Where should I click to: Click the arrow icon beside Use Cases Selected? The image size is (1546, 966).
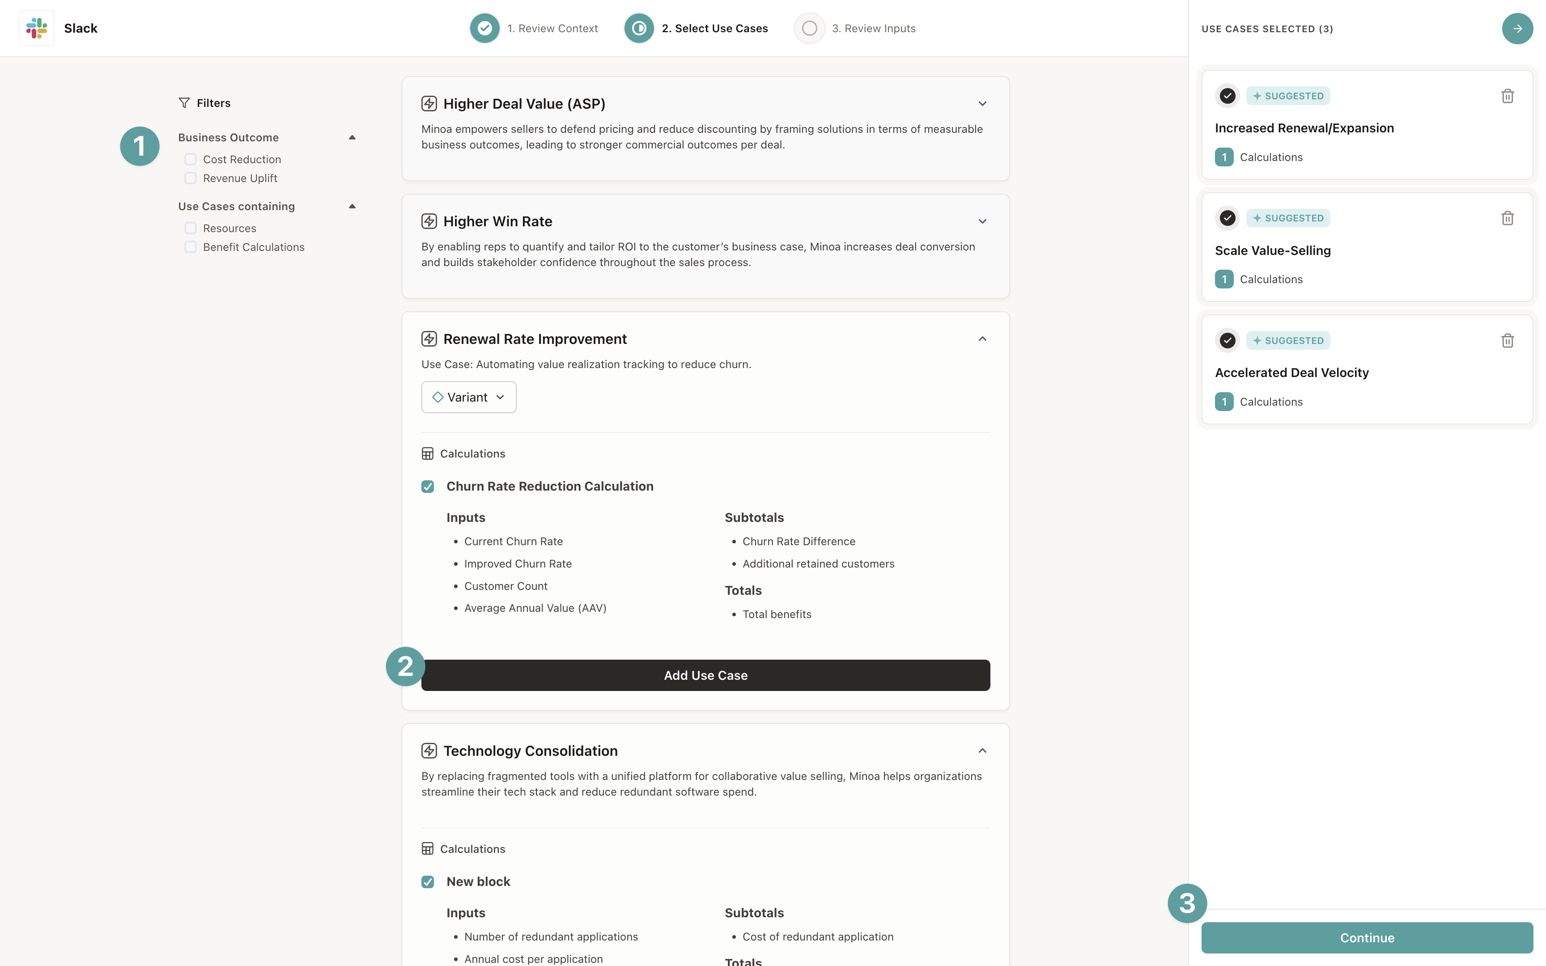(x=1516, y=29)
